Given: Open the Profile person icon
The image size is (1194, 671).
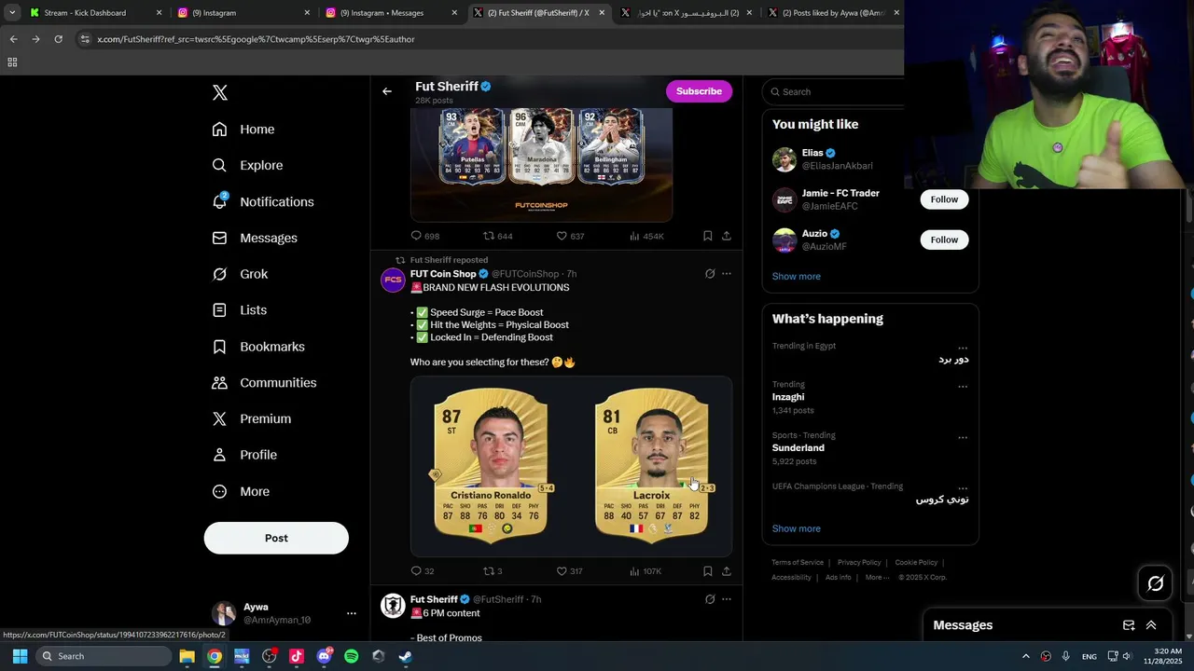Looking at the screenshot, I should coord(219,455).
